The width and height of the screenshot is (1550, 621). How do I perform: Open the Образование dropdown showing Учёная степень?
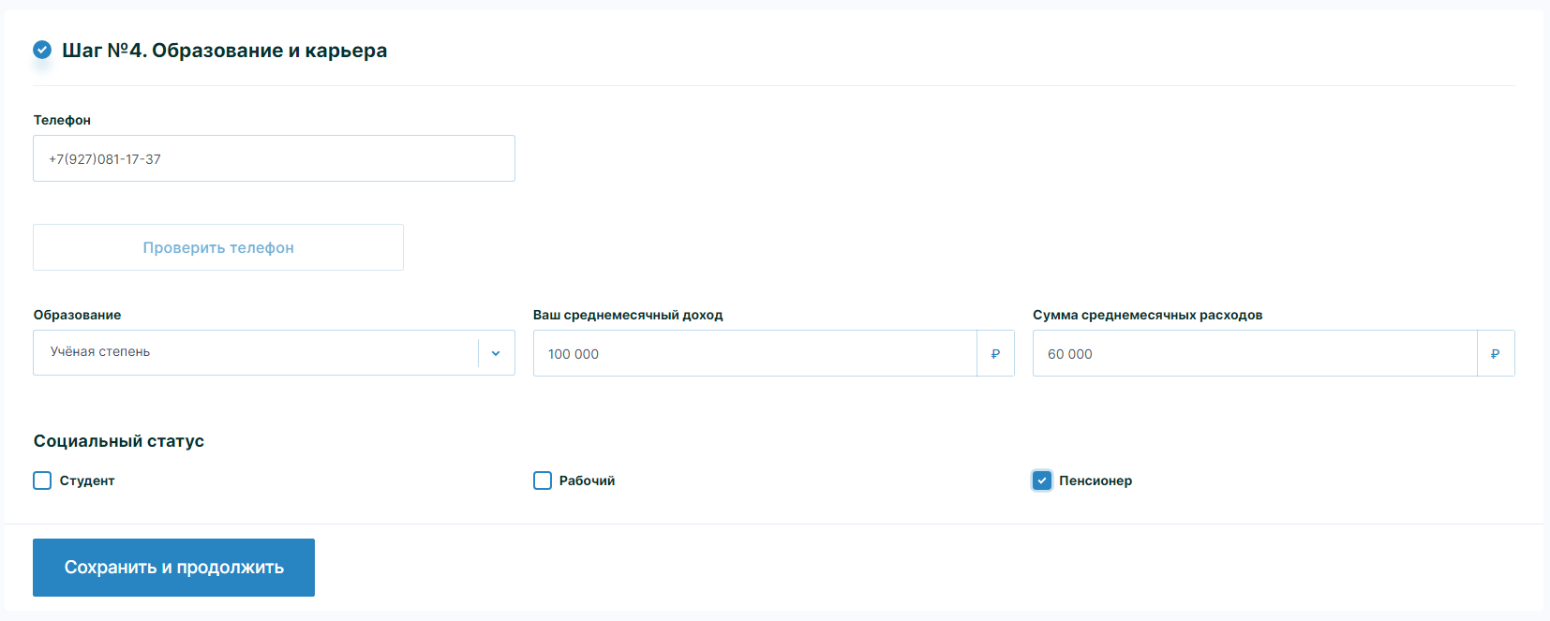click(255, 353)
